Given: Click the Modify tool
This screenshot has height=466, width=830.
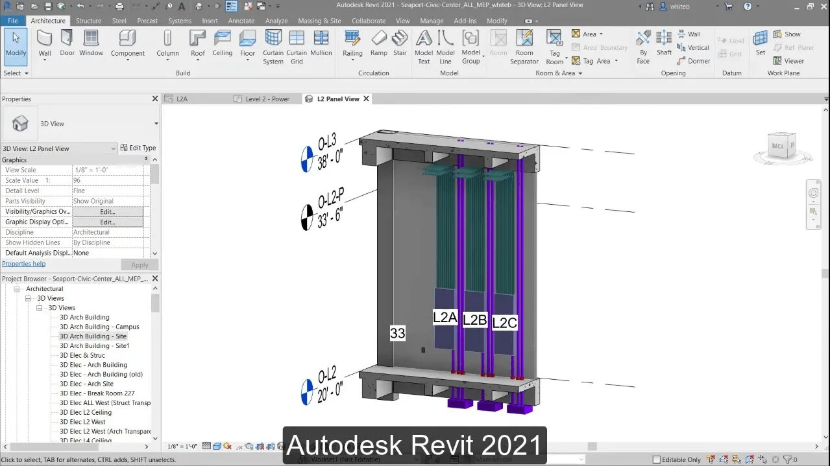Looking at the screenshot, I should tap(16, 45).
